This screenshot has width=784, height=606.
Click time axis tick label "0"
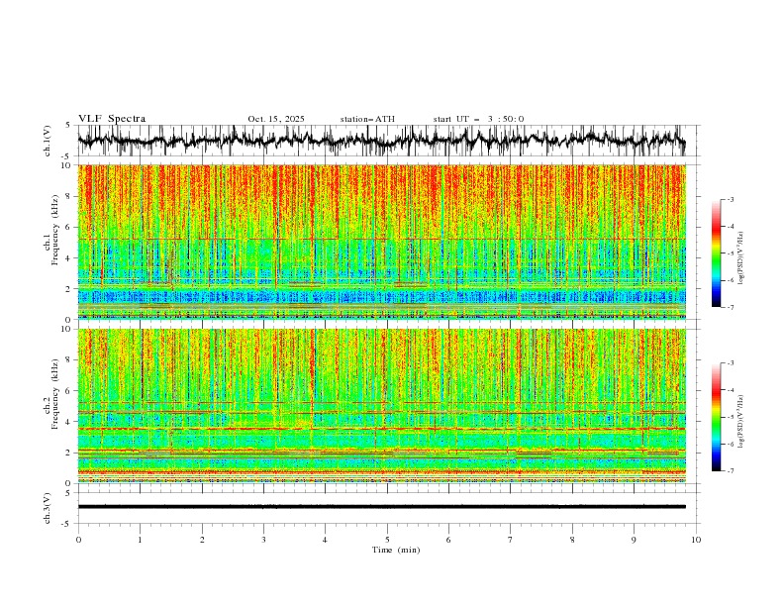click(78, 540)
